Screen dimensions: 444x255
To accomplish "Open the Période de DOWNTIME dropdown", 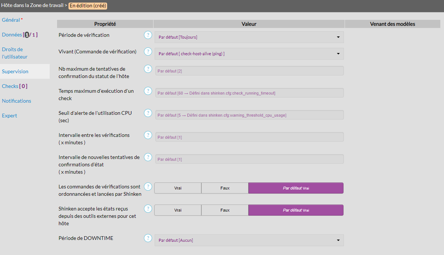I will [249, 240].
